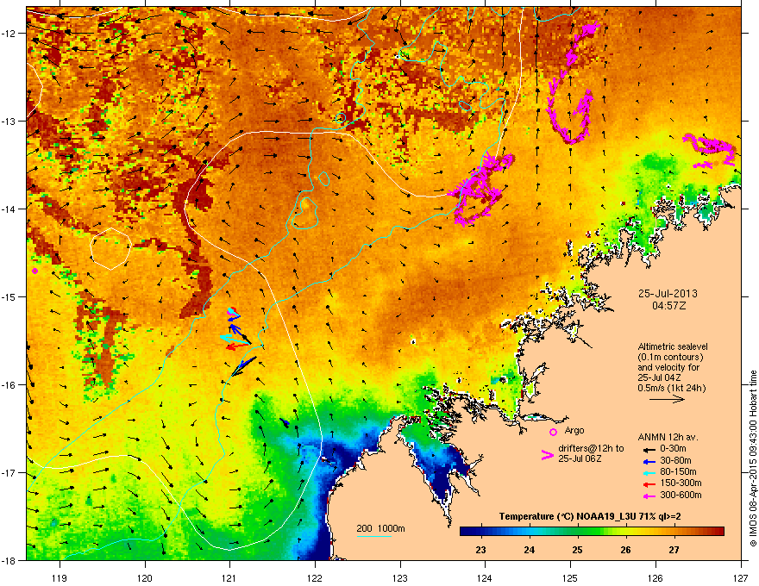Click the 'Altimetric sealevel' caption line
Viewport: 759px width, 586px height.
click(x=673, y=346)
